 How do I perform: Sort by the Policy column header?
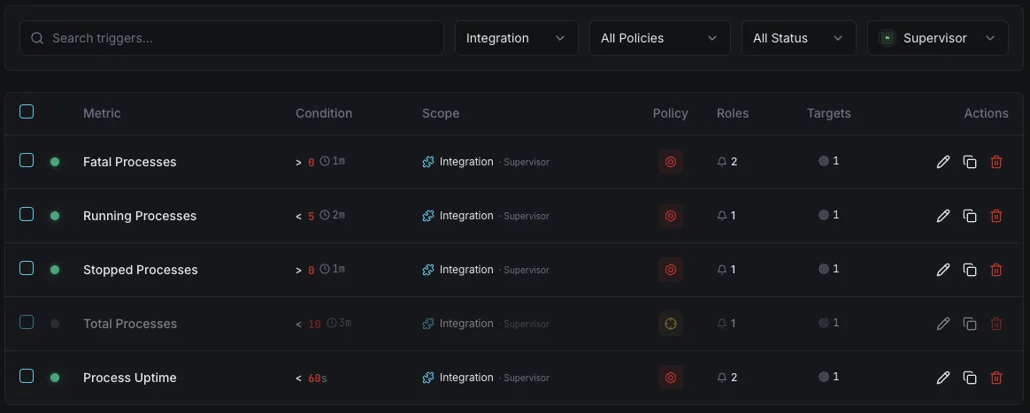(x=671, y=113)
